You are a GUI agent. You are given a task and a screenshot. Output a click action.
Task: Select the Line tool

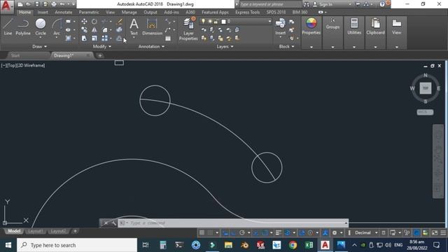point(8,27)
